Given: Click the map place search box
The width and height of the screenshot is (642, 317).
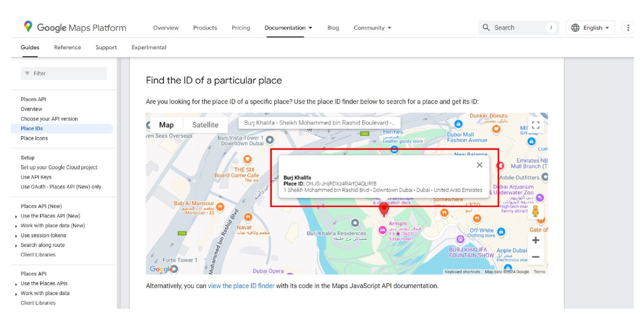Looking at the screenshot, I should 319,123.
